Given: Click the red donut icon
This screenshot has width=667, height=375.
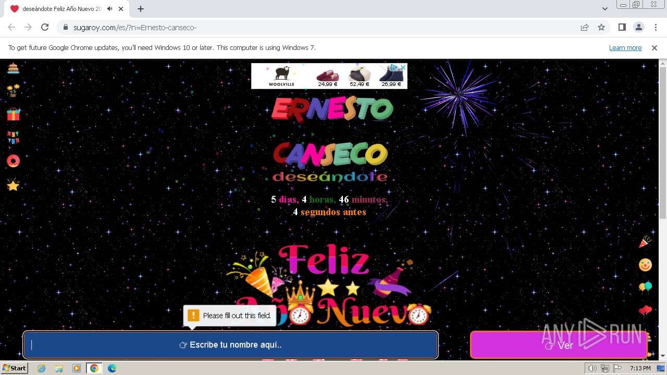Looking at the screenshot, I should tap(13, 161).
